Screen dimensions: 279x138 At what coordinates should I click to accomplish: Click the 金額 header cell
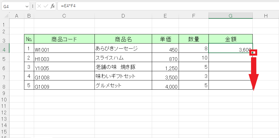tap(231, 39)
